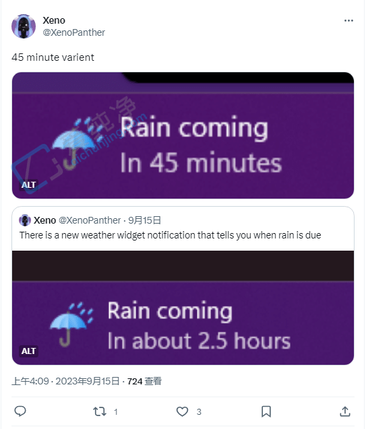Open the Xeno display name at top
366x429 pixels.
[54, 20]
